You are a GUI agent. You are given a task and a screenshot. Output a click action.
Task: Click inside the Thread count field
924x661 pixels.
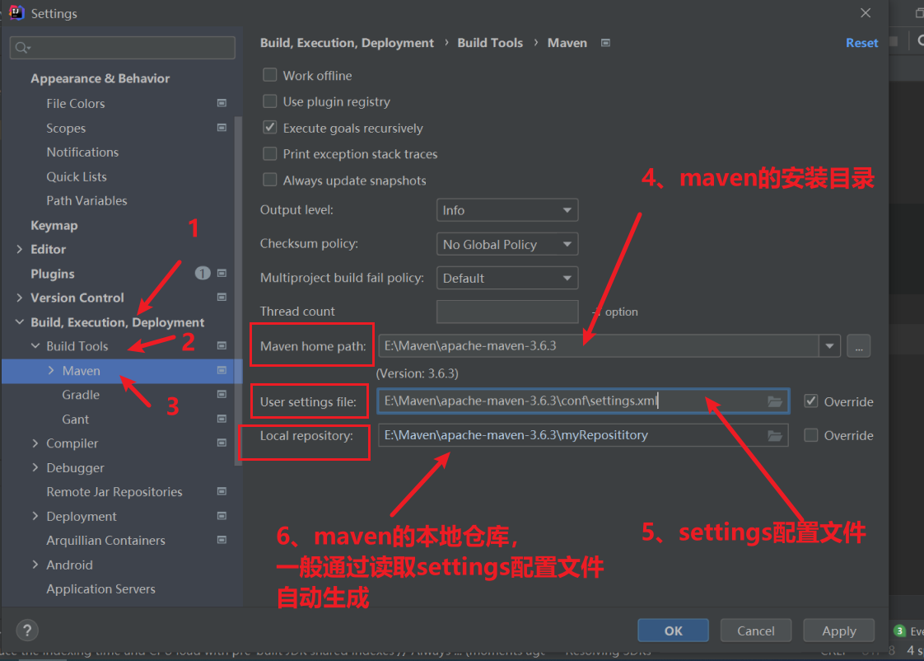click(x=506, y=312)
